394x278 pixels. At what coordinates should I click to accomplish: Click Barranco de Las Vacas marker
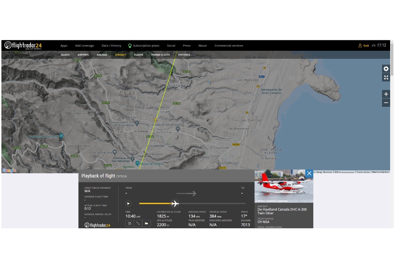pyautogui.click(x=61, y=136)
